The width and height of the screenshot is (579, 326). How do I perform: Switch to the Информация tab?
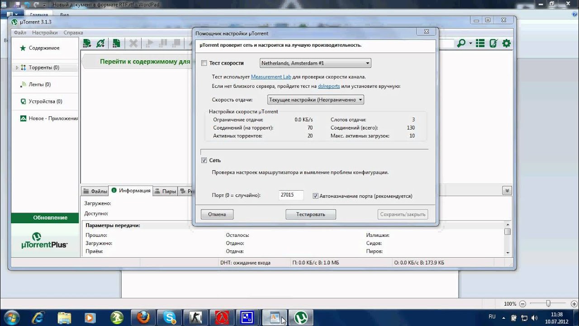tap(131, 191)
